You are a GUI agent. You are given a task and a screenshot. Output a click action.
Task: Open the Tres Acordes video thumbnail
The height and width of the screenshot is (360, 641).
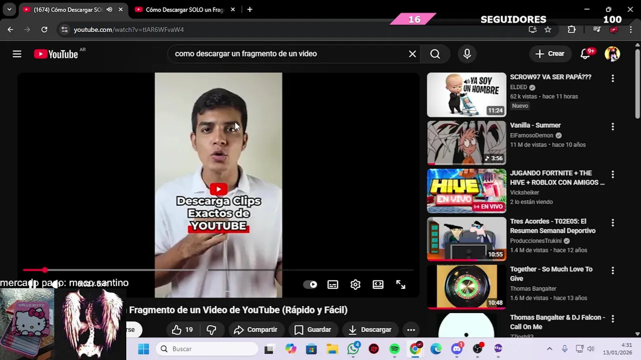(466, 238)
